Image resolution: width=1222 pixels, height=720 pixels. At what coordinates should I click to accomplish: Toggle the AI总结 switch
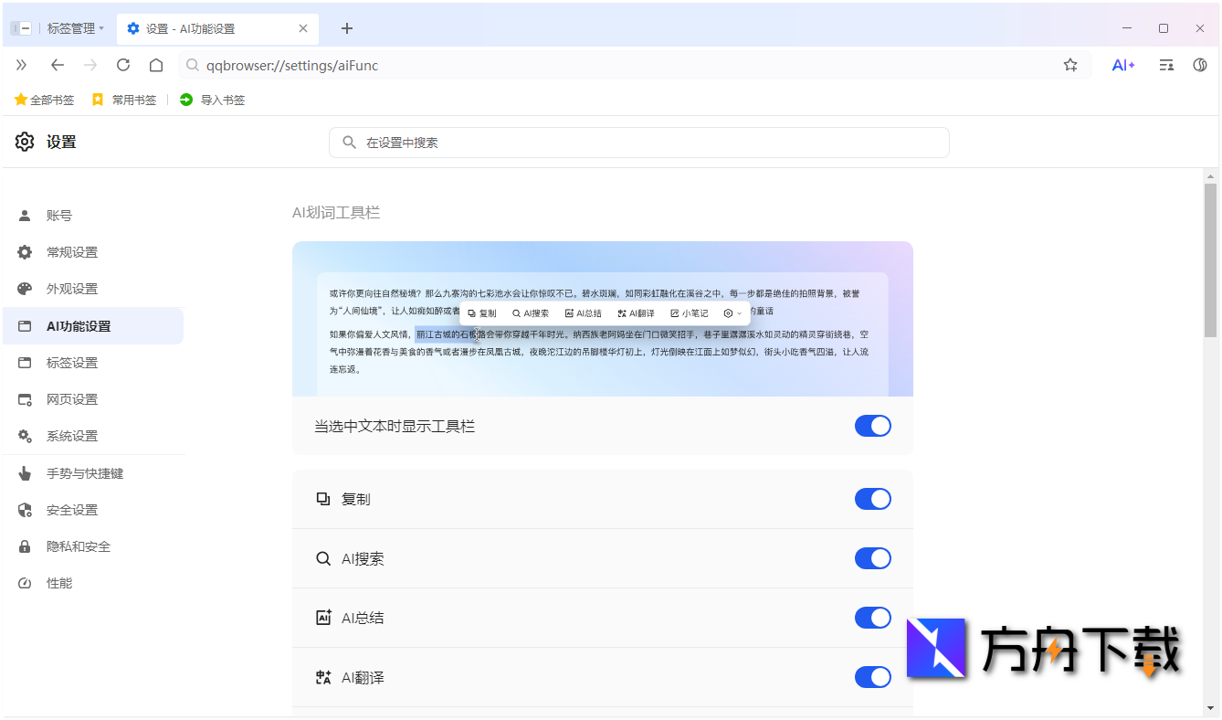tap(872, 617)
